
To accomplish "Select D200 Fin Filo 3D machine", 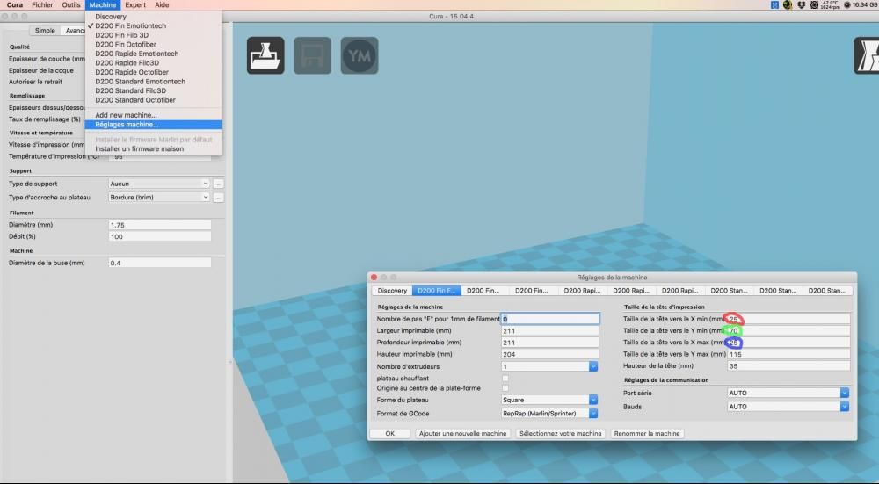I will coord(154,35).
